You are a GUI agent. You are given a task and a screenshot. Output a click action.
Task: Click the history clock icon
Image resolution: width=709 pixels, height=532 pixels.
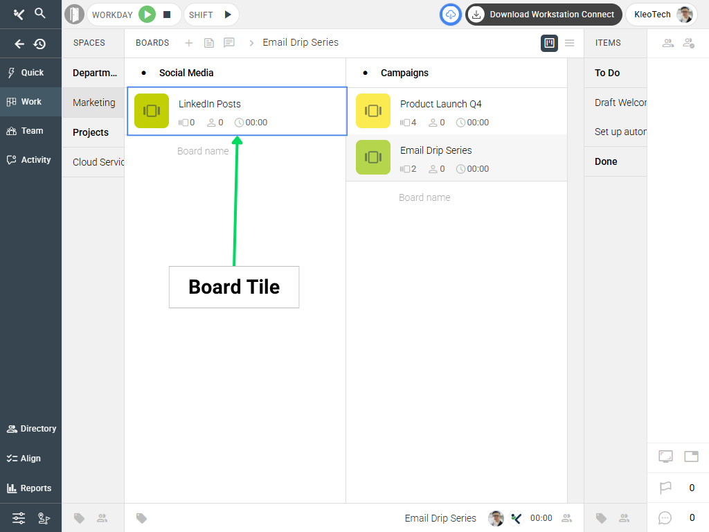(x=40, y=44)
